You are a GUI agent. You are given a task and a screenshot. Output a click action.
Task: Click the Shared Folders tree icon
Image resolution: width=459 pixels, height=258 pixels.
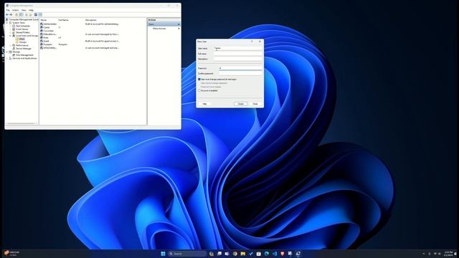click(x=14, y=32)
